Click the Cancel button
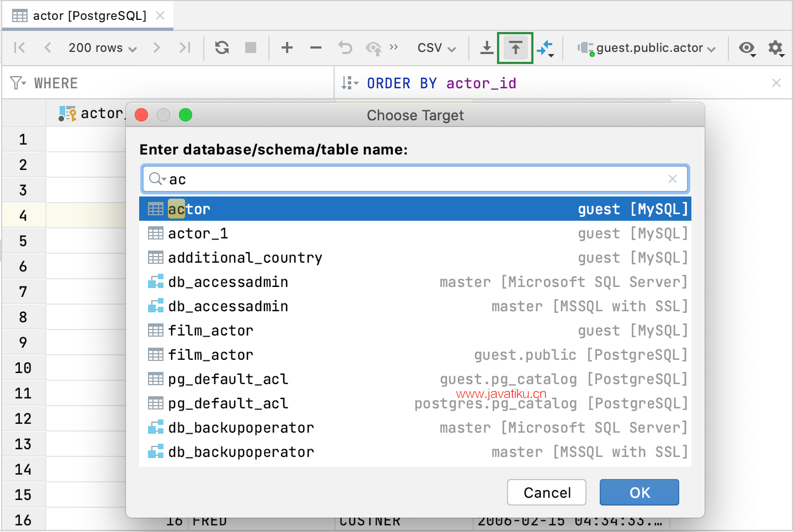This screenshot has height=532, width=793. click(547, 492)
